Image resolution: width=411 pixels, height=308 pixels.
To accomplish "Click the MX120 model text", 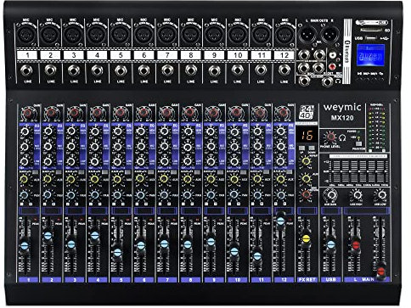I will click(342, 118).
